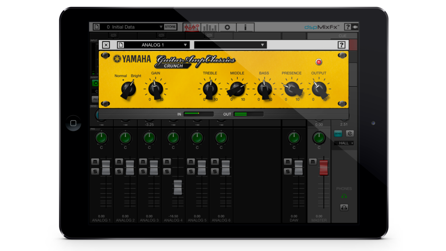Switch to the mixer faders view tab
This screenshot has width=446, height=251.
pos(192,27)
